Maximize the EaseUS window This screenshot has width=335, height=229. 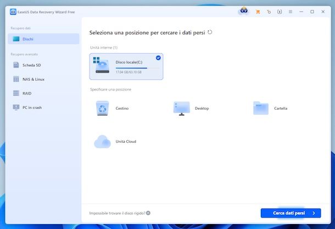tap(312, 12)
